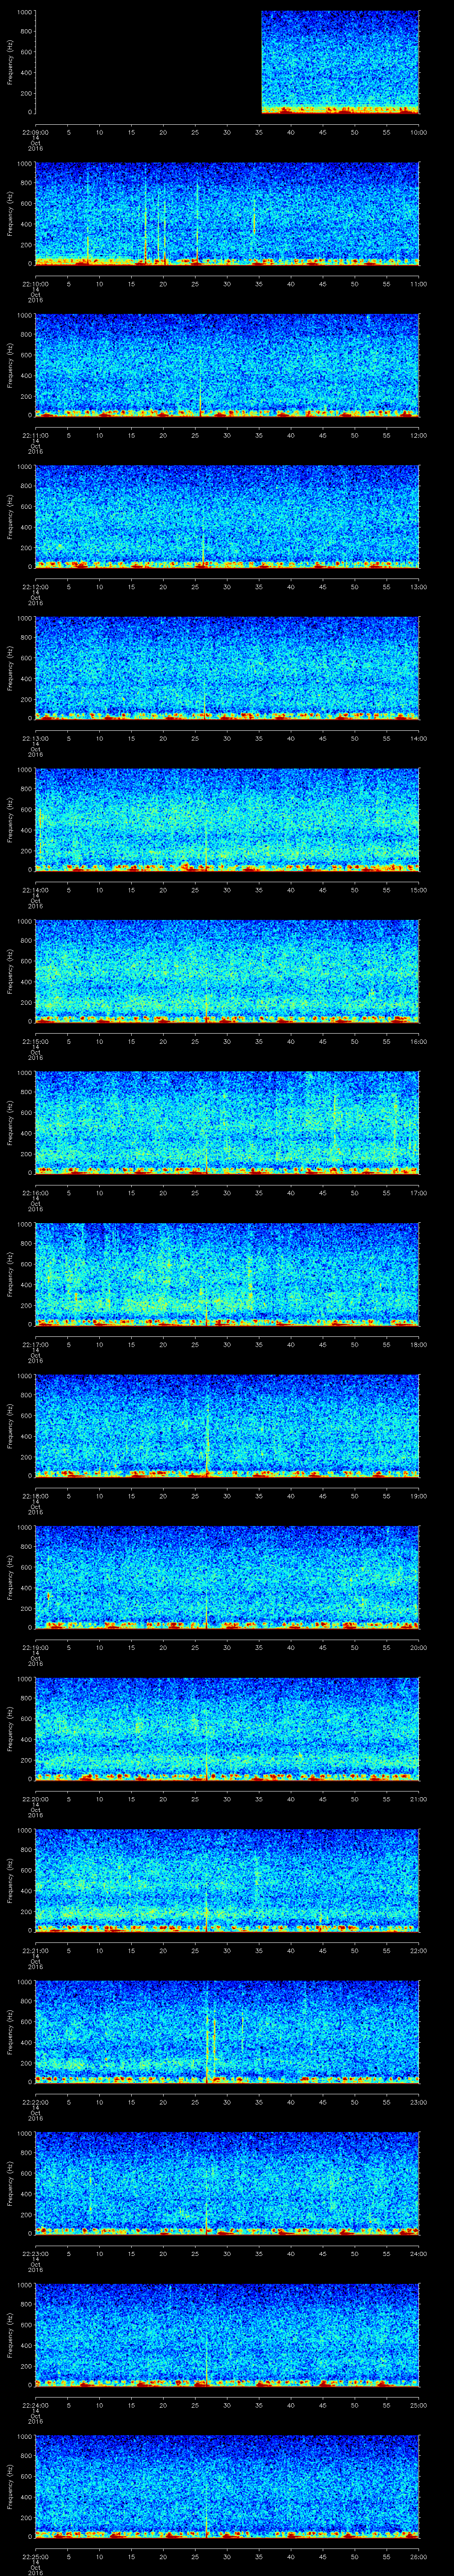Image resolution: width=454 pixels, height=2576 pixels.
Task: Select the 22:20:00 spectrogram panel
Action: point(227,1729)
